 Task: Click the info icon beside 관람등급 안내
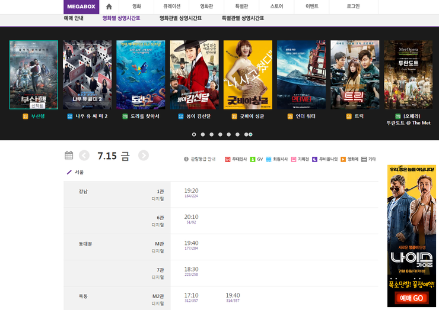(x=186, y=159)
